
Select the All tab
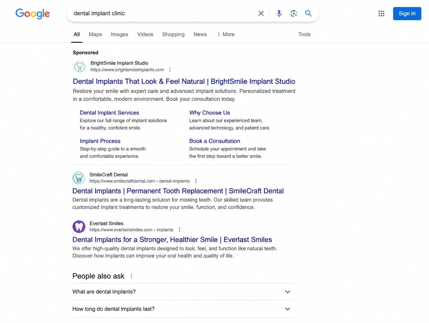tap(77, 35)
